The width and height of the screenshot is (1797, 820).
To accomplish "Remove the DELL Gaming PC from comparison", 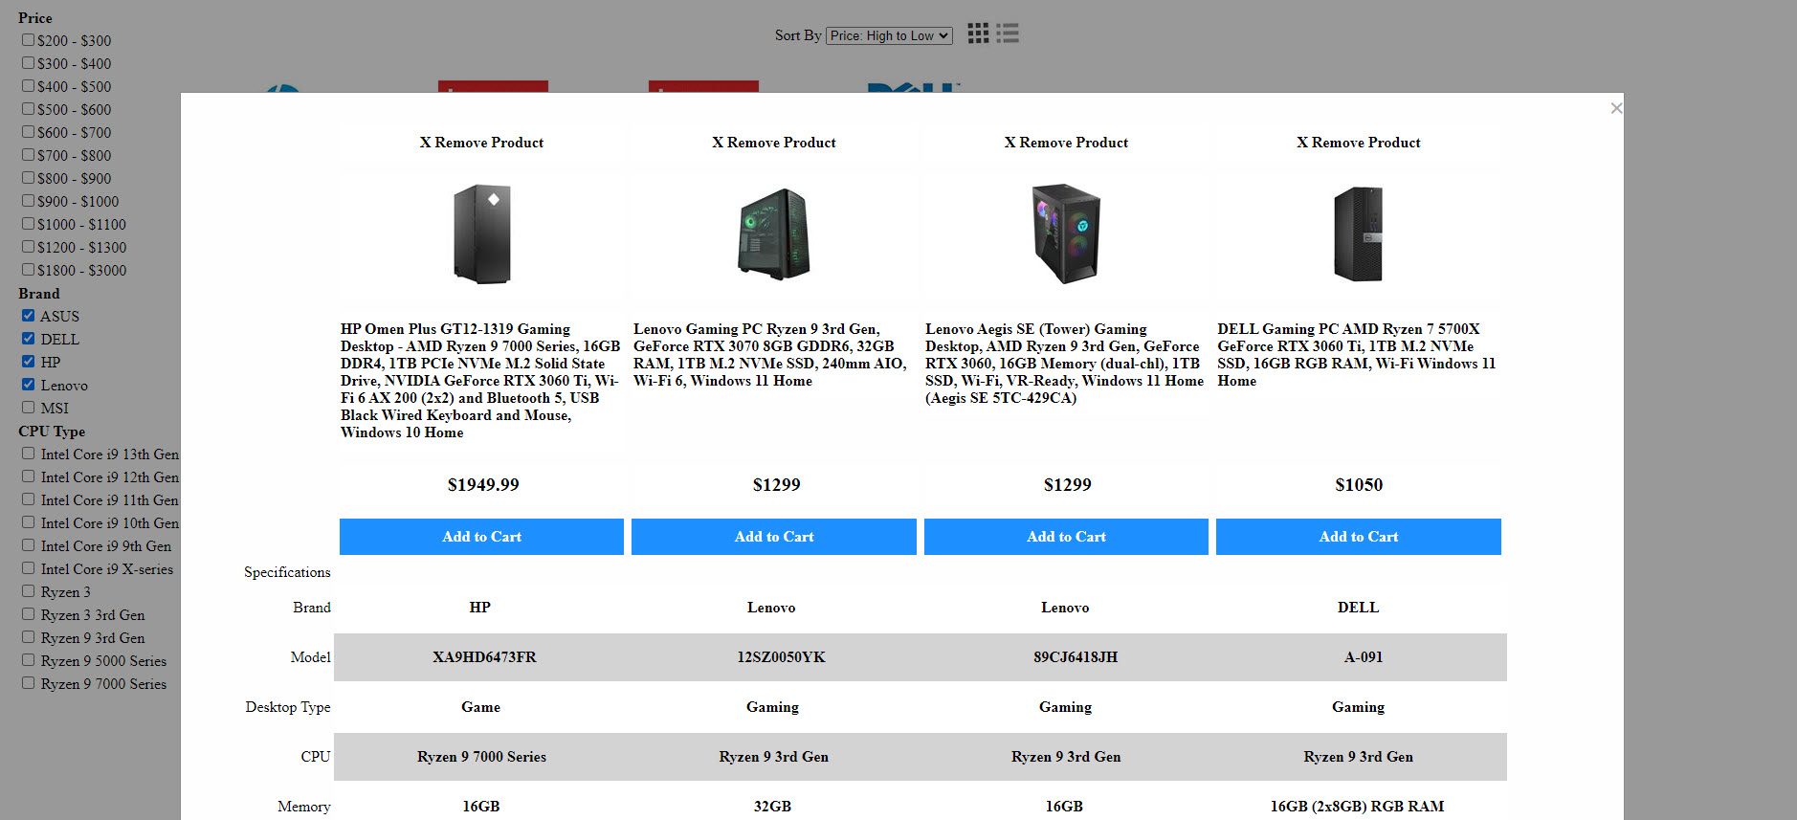I will coord(1358,143).
